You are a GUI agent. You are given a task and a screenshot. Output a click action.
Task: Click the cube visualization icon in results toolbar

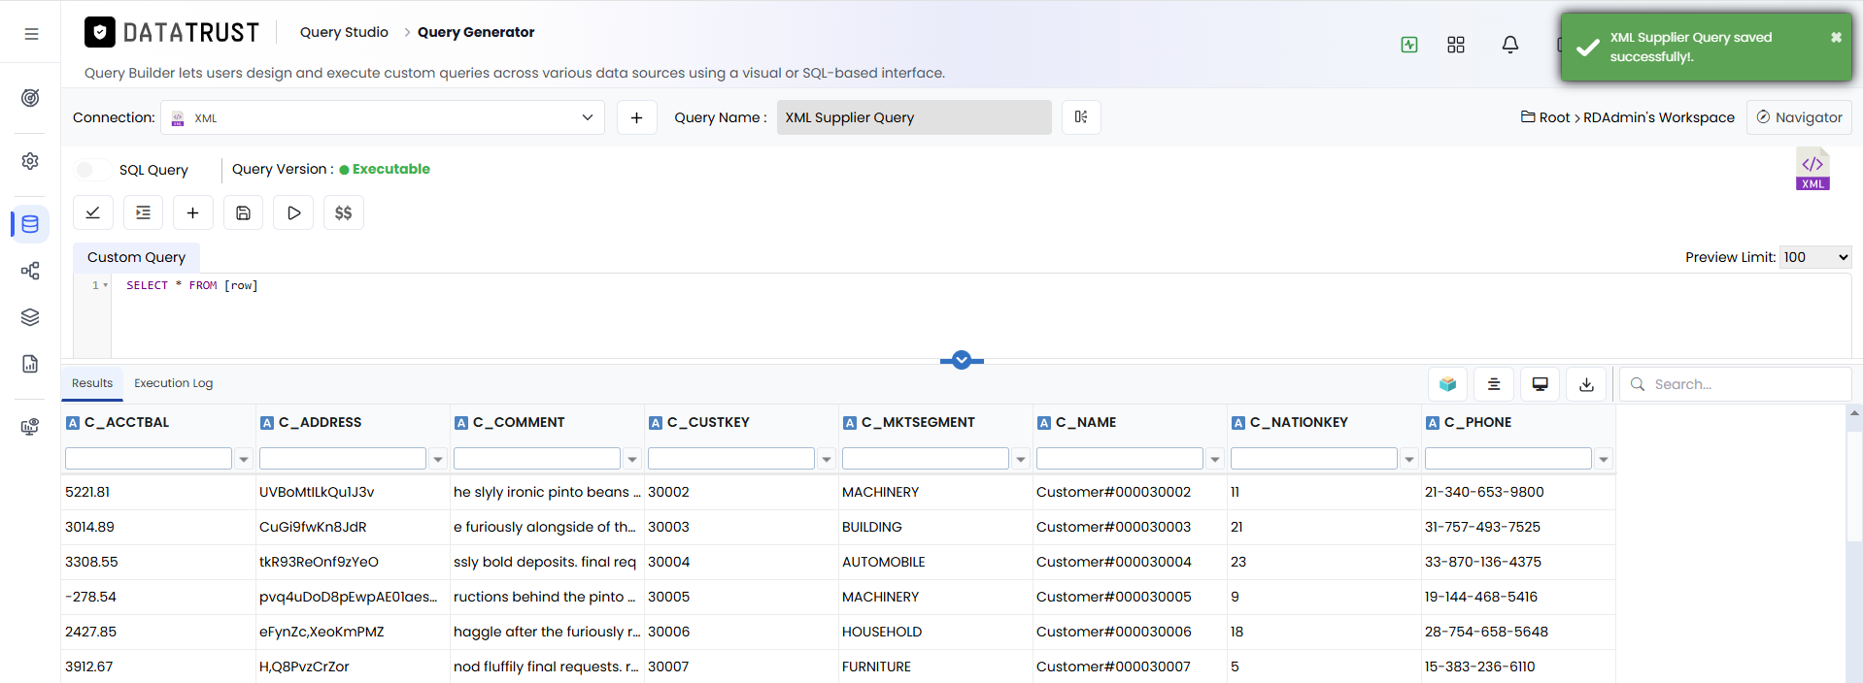[x=1447, y=384]
